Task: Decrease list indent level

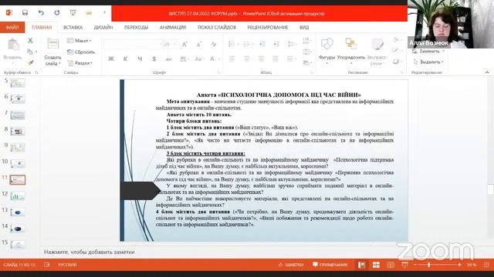Action: click(262, 44)
